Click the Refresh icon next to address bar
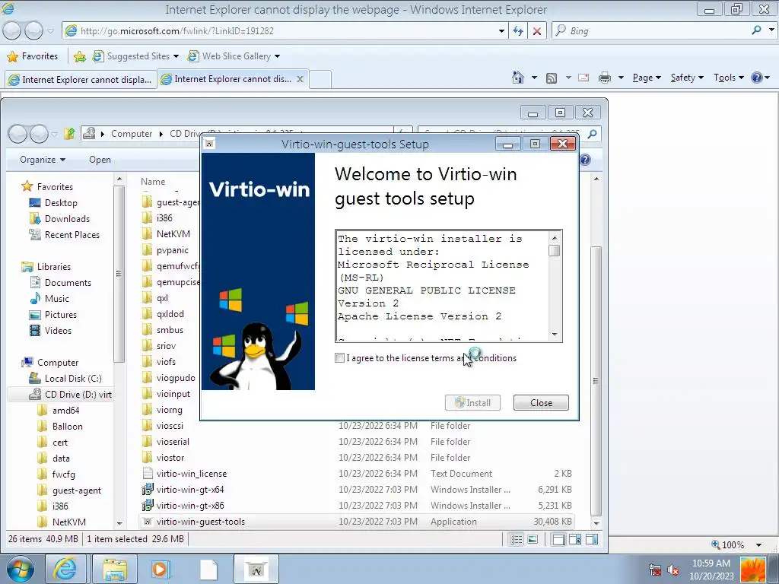 pos(518,30)
